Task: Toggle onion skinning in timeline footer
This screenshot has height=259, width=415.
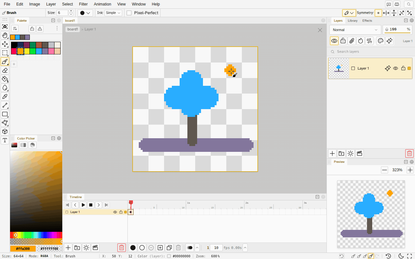Action: (x=190, y=248)
